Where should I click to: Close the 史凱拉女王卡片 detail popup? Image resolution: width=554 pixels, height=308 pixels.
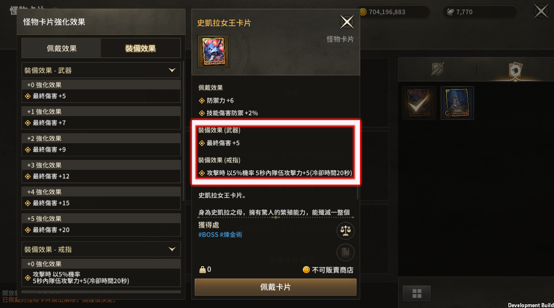[347, 22]
